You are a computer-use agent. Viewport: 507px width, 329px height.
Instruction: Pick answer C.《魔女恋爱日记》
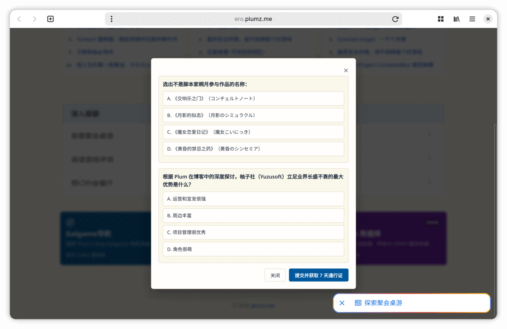pos(253,132)
